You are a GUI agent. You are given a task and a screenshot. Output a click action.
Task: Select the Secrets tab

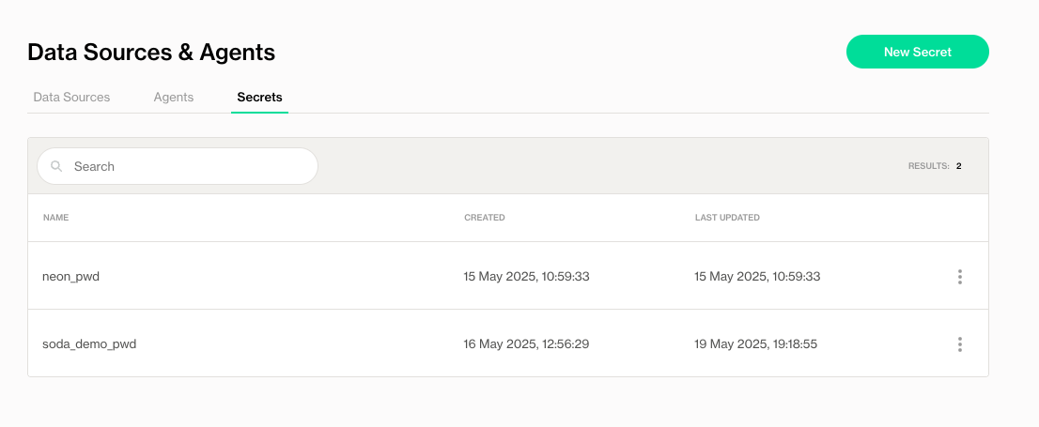tap(259, 98)
